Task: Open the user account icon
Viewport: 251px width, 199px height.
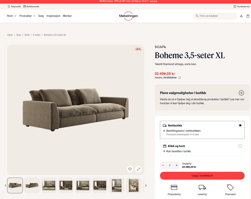Action: point(241,16)
